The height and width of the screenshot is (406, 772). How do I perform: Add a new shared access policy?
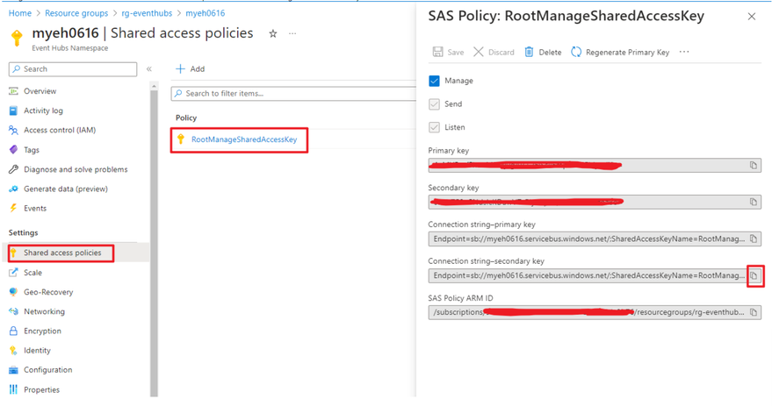click(190, 68)
